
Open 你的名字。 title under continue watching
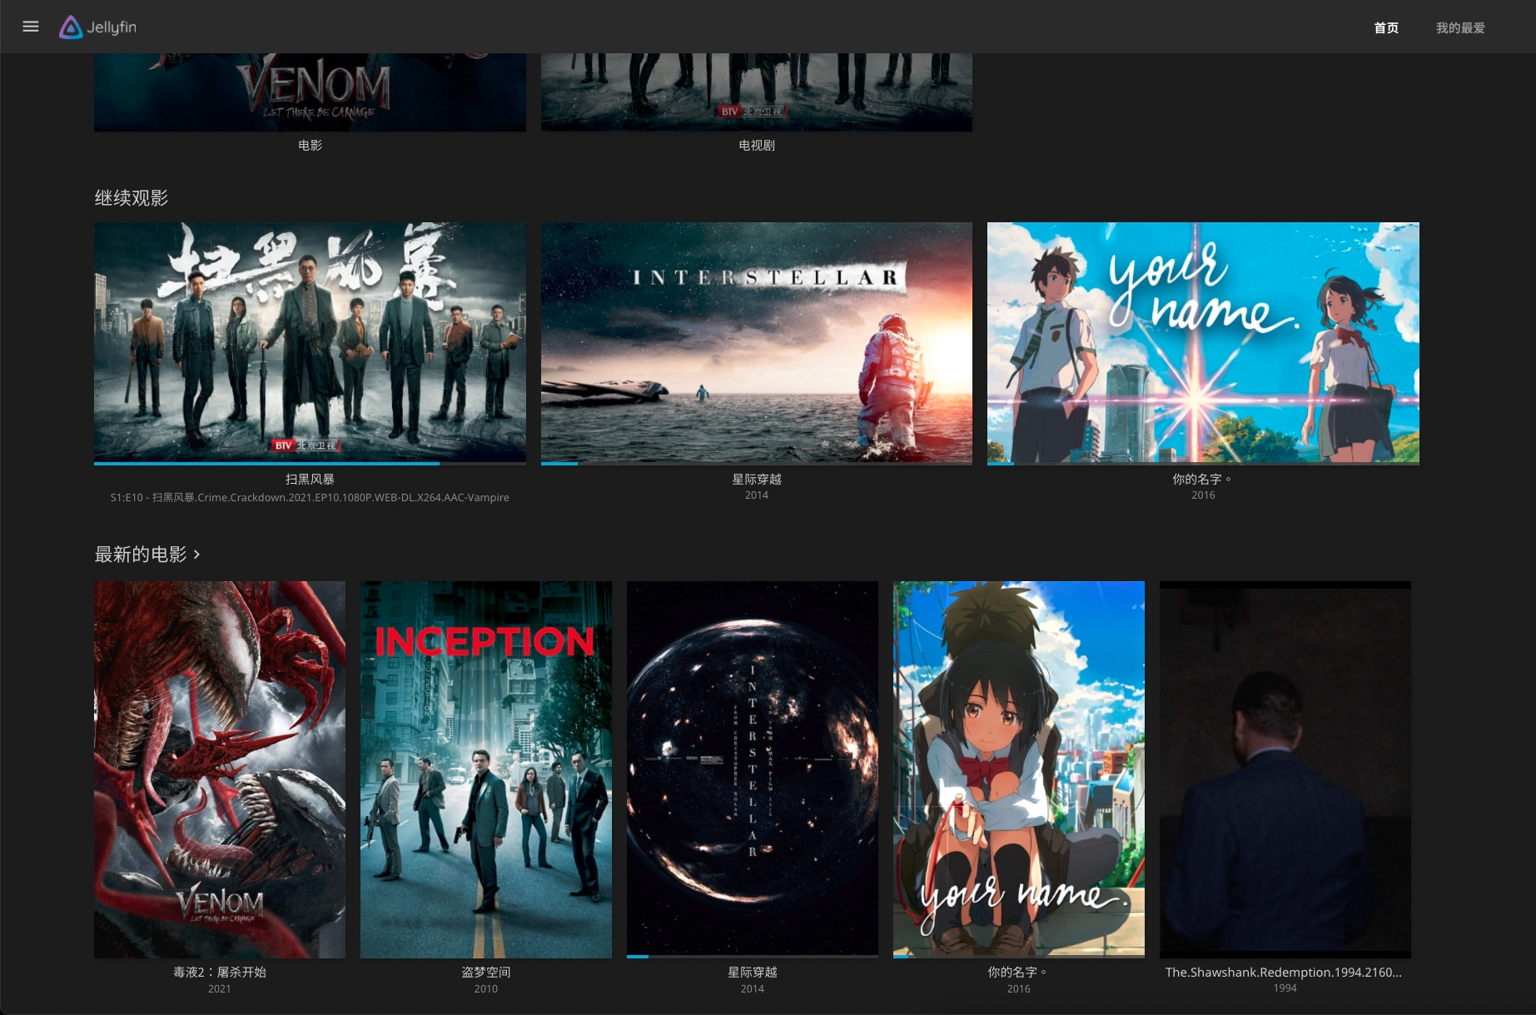click(1203, 479)
